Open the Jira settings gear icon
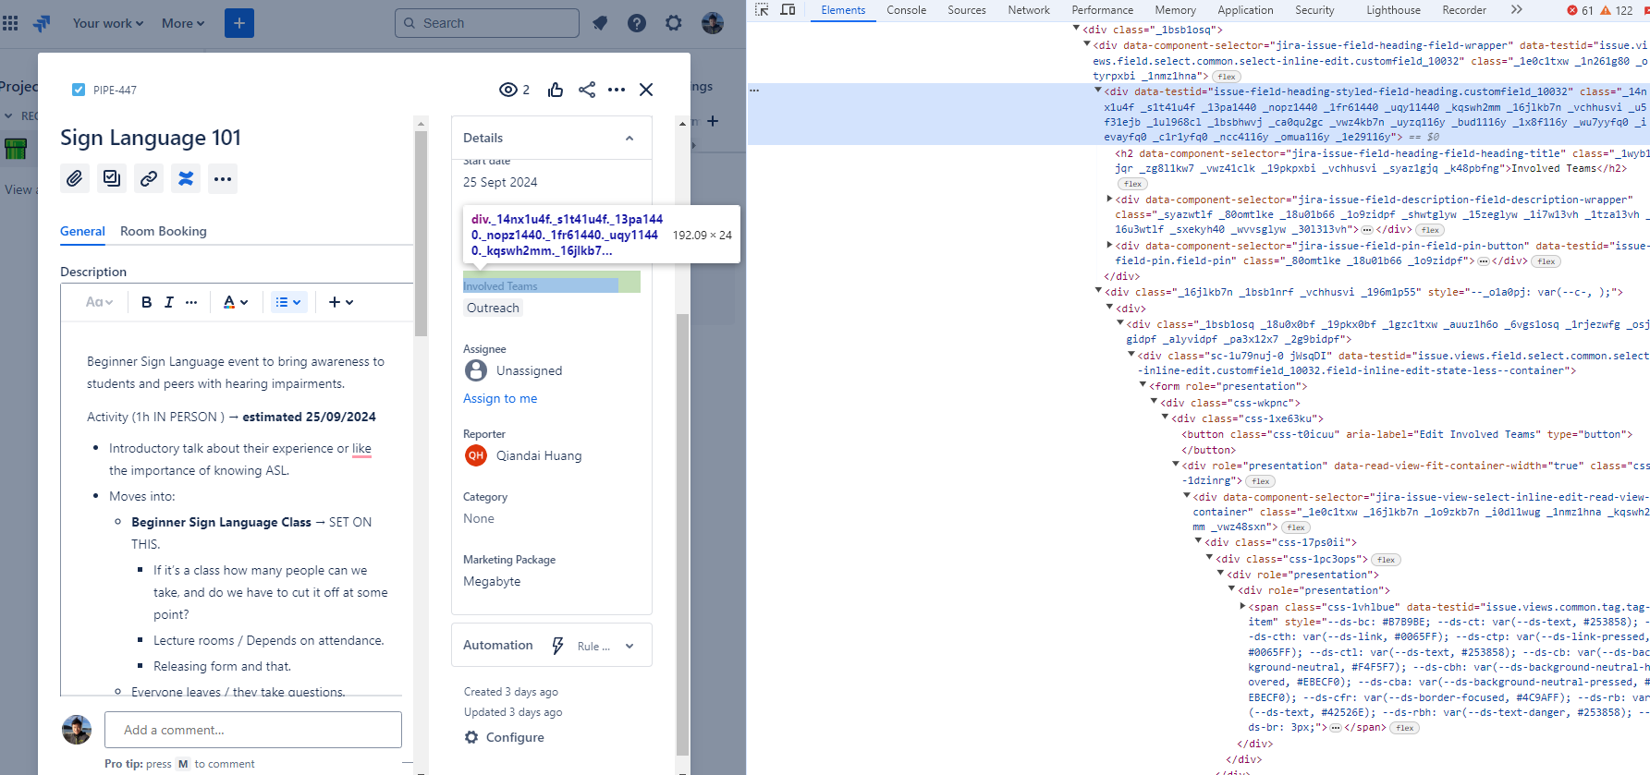The width and height of the screenshot is (1650, 775). pyautogui.click(x=674, y=23)
